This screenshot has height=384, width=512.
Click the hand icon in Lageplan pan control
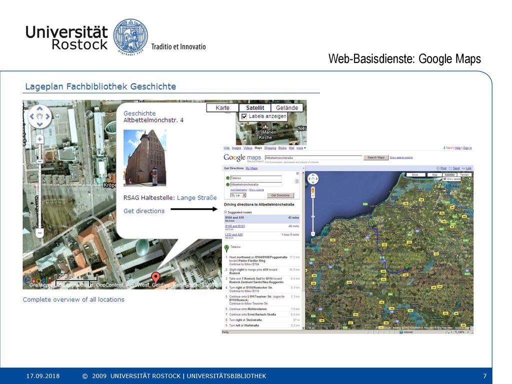pos(40,116)
